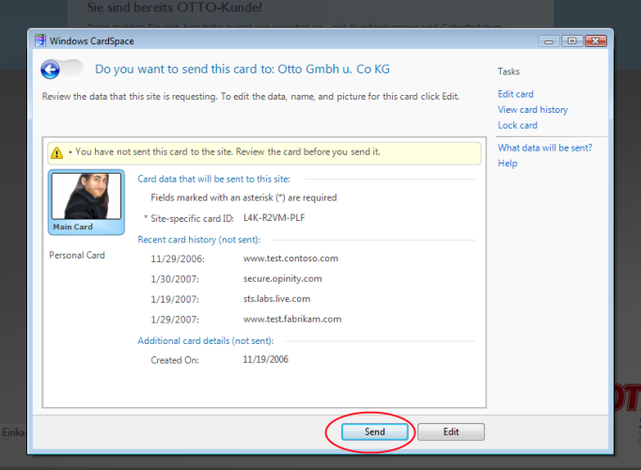Click the Additional card details heading

(x=206, y=341)
